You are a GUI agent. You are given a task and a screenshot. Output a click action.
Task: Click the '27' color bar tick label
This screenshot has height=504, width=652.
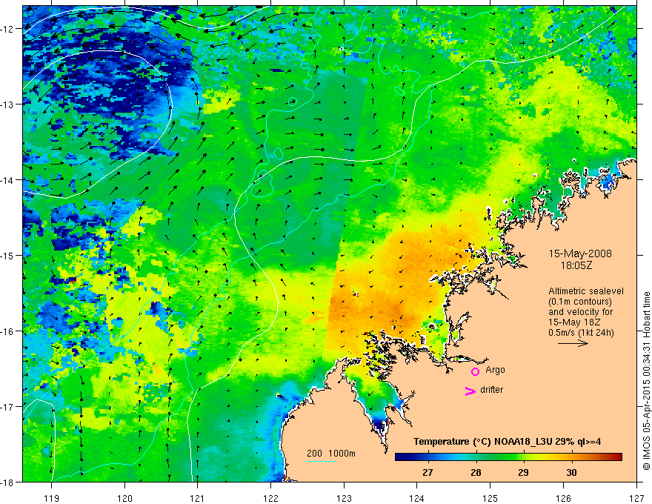pos(428,472)
